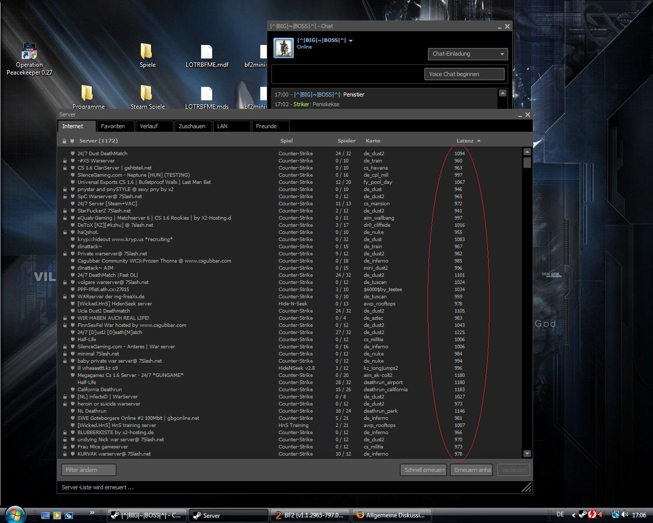The image size is (653, 523).
Task: Switch to the LAN tab
Action: [232, 126]
